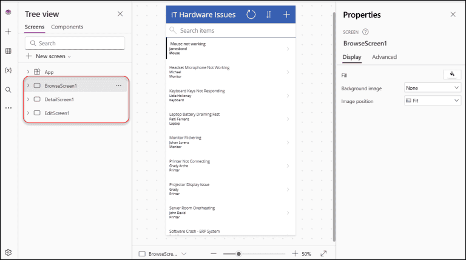
Task: Open arrow for Headset Microphone Not Working item
Action: click(288, 72)
